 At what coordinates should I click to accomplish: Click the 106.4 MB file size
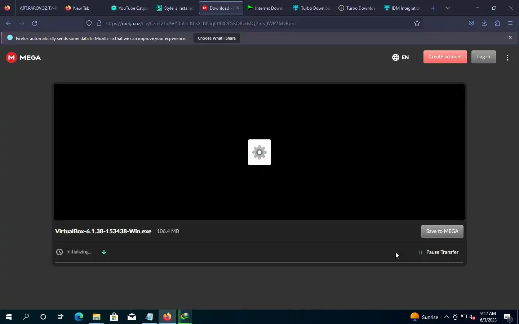[x=168, y=231]
